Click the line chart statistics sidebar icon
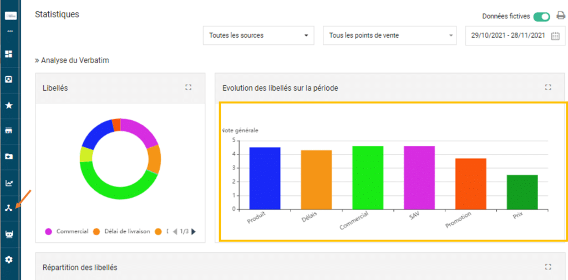This screenshot has width=568, height=280. point(9,183)
